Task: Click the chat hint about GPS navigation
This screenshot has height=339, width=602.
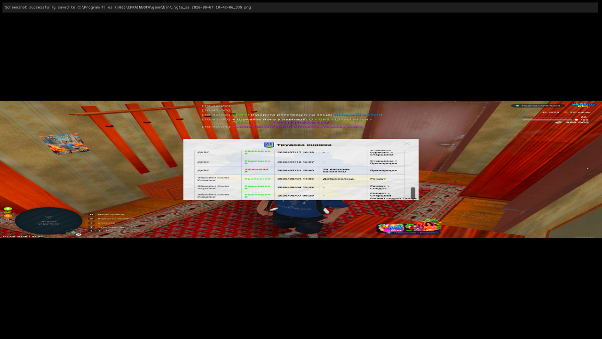Action: tap(287, 121)
